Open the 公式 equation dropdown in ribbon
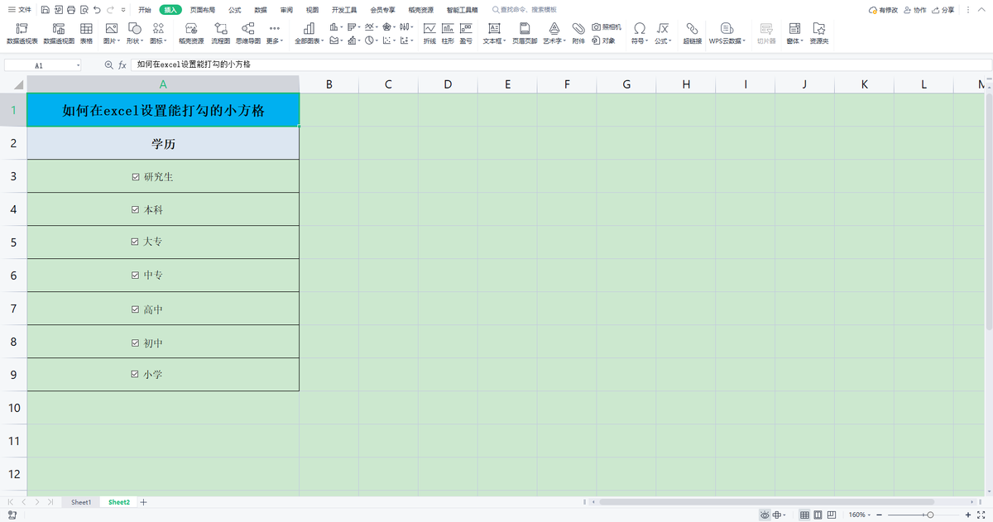The width and height of the screenshot is (993, 522). click(663, 33)
